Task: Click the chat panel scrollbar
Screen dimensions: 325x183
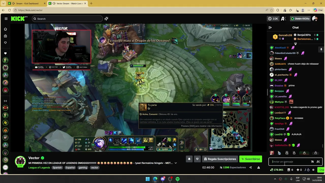Action: click(x=323, y=146)
